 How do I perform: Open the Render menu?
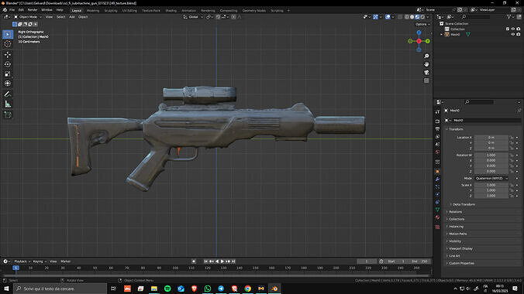33,10
